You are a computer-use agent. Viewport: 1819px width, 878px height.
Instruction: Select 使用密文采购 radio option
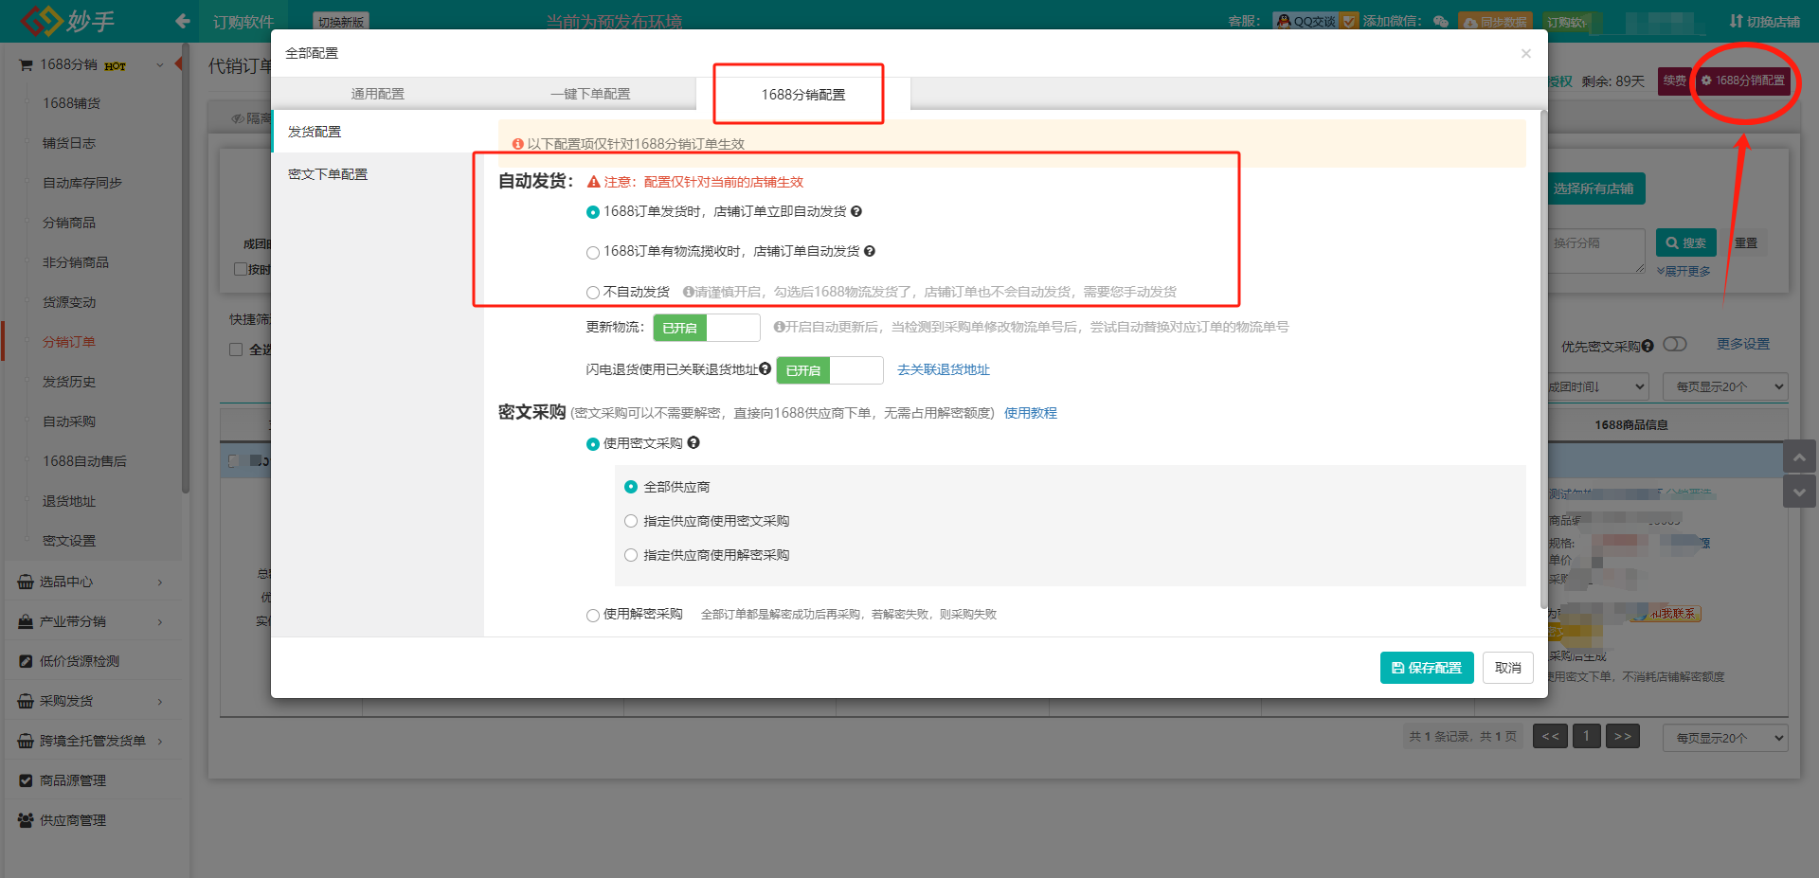(593, 444)
